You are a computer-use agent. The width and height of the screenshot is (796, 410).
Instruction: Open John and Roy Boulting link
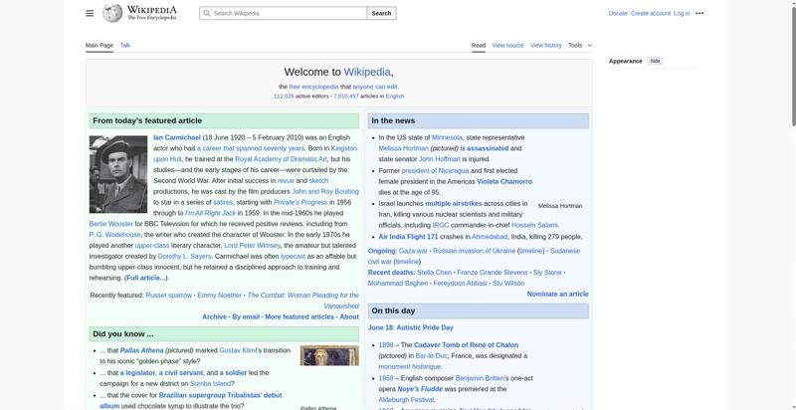(x=325, y=192)
